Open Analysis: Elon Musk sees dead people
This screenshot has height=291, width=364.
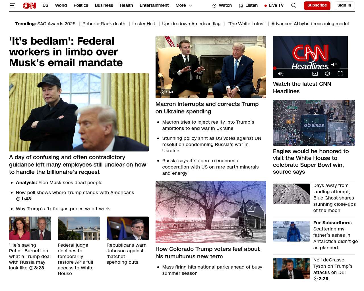[59, 183]
